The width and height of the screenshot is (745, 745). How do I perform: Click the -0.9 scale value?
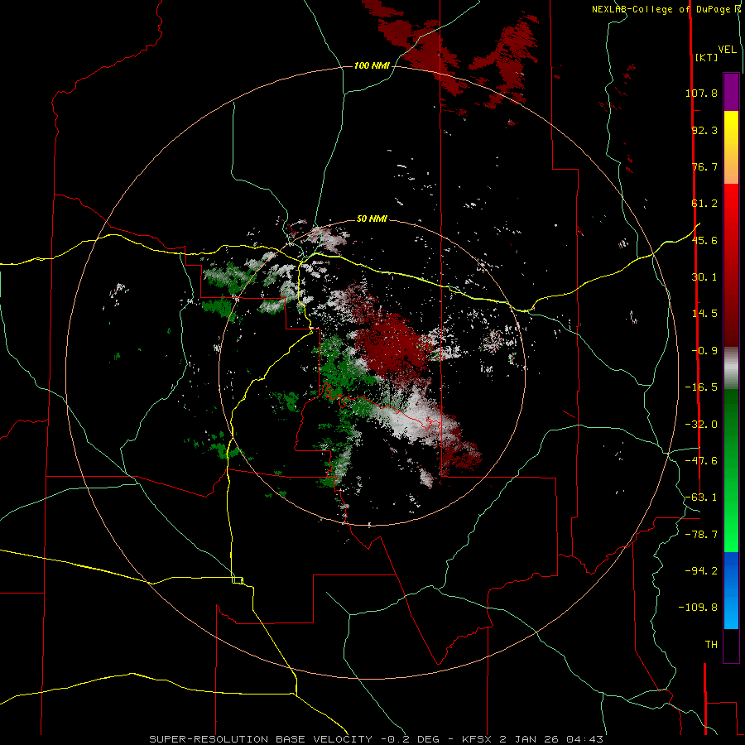tap(704, 351)
